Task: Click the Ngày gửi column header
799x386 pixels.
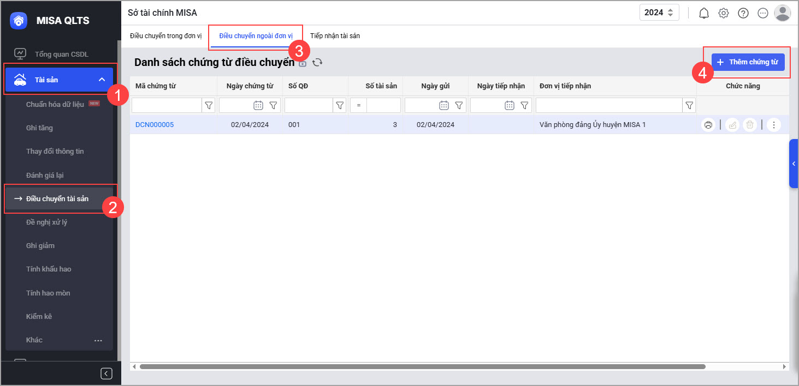Action: point(435,86)
